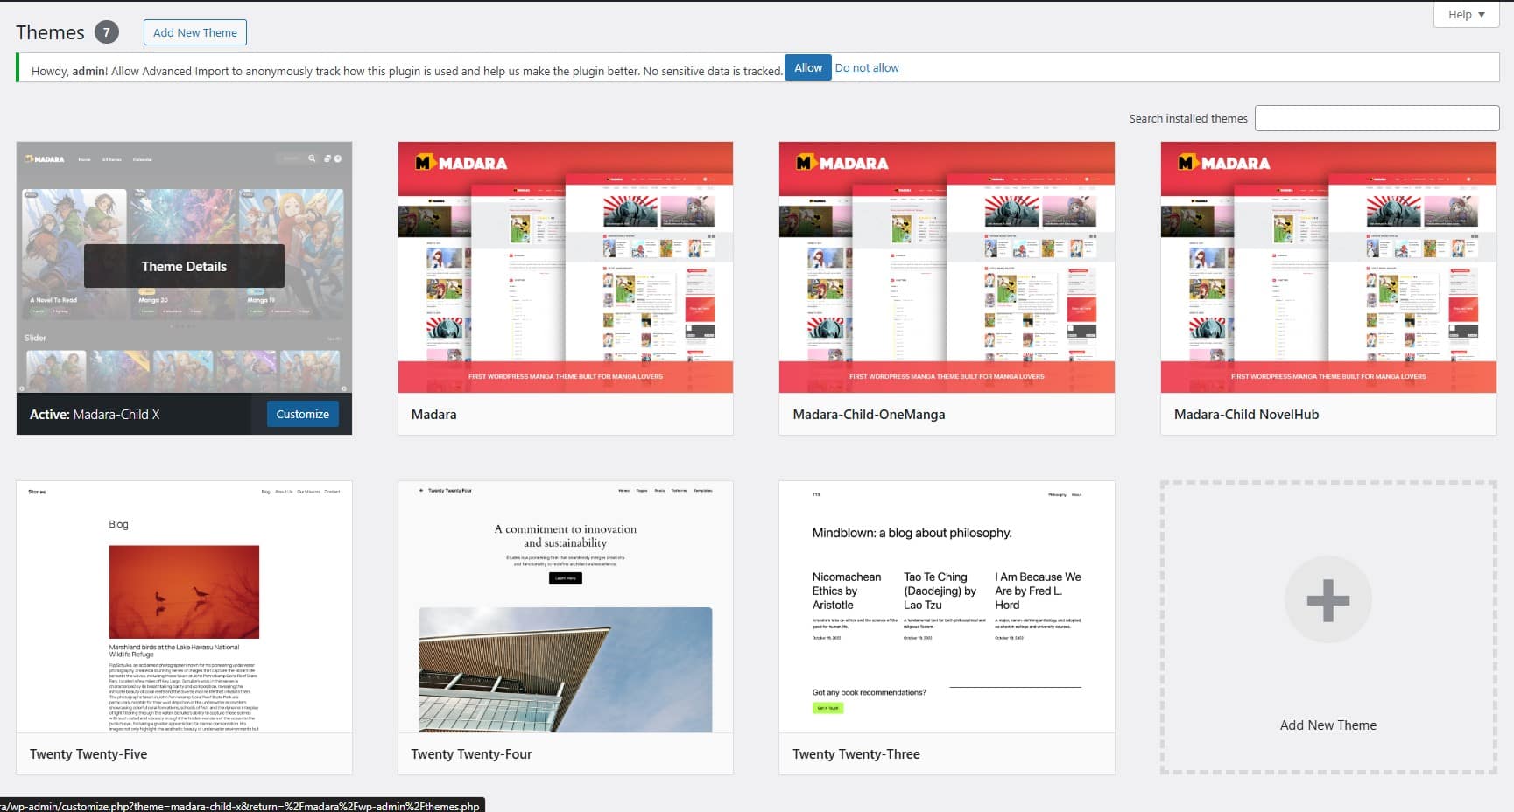
Task: Click the Themes page heading
Action: 50,32
